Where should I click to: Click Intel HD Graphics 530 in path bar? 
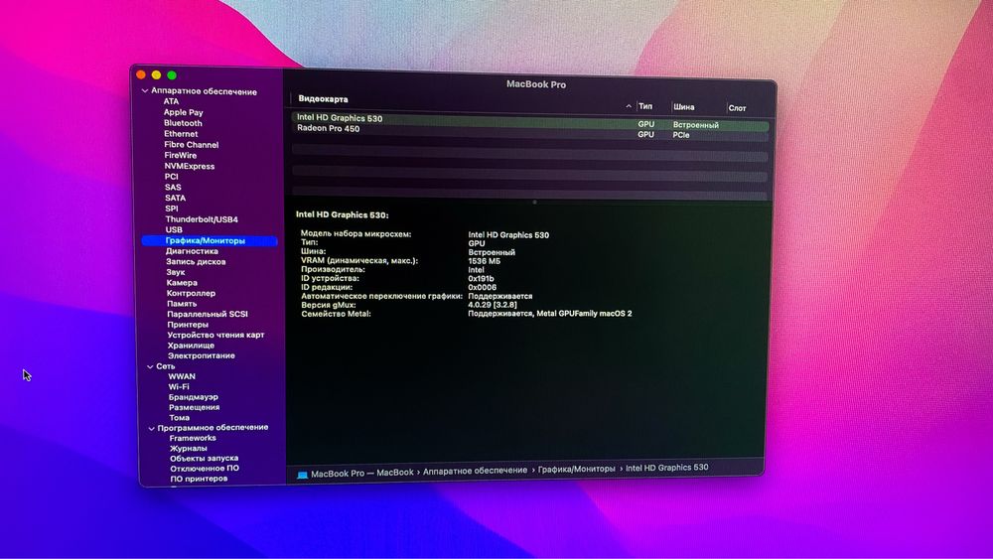click(x=667, y=468)
